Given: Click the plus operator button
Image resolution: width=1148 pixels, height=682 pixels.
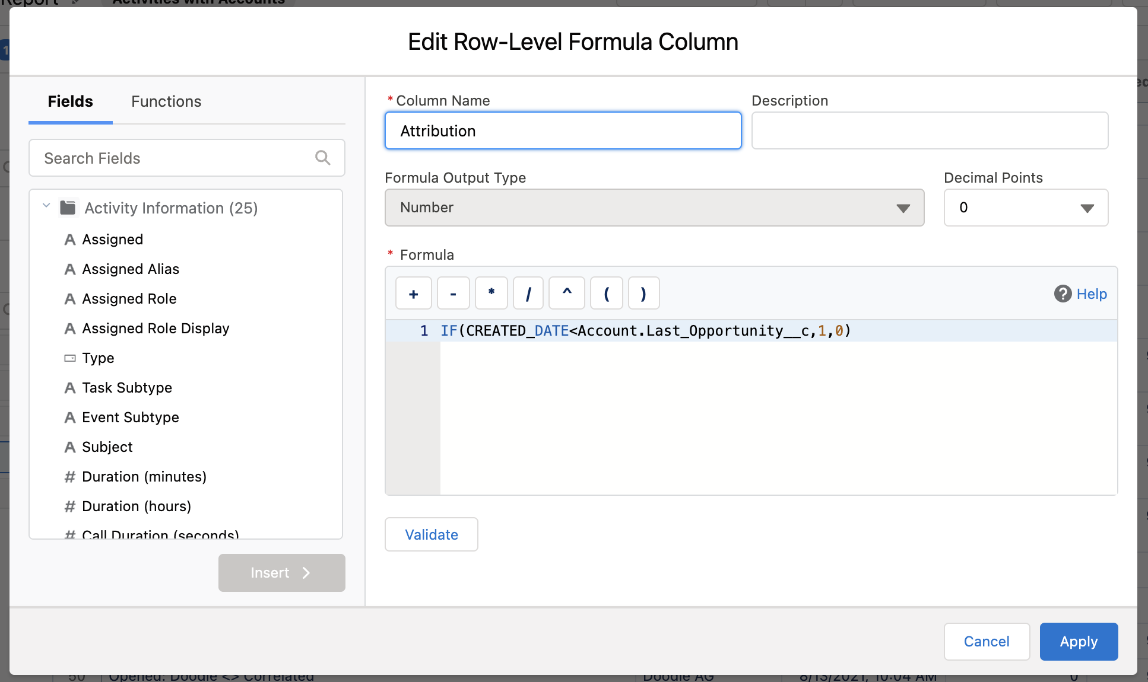Looking at the screenshot, I should [414, 294].
